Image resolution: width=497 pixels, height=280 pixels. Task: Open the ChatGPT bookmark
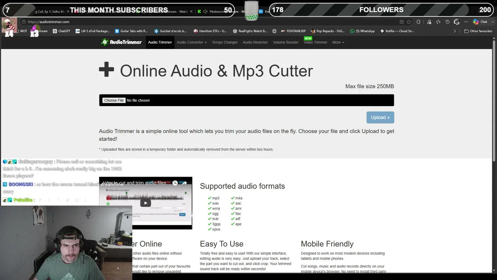point(61,31)
